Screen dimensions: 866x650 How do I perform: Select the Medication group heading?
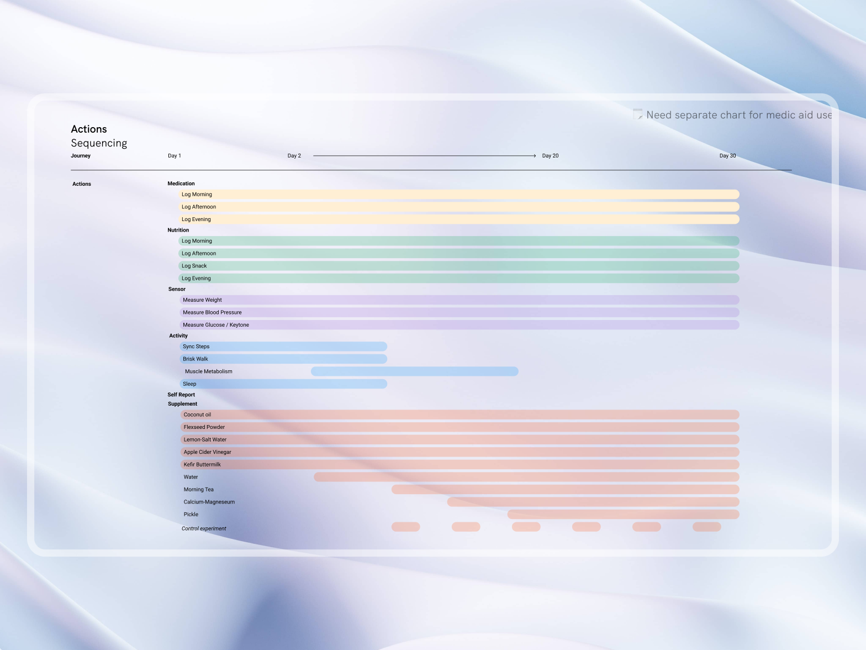coord(181,184)
